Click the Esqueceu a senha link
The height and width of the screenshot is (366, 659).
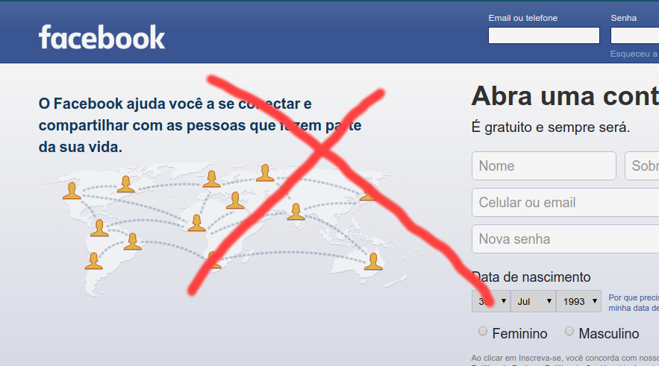[x=634, y=54]
